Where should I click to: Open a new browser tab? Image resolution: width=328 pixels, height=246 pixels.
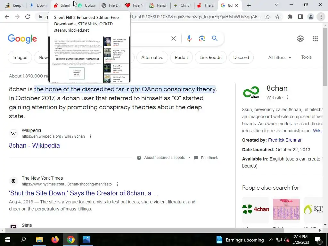click(249, 5)
